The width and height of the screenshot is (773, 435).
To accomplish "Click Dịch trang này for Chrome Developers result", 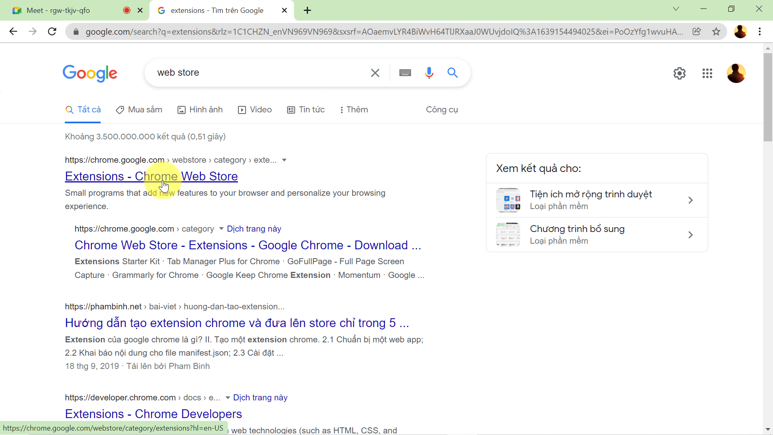I will coord(260,398).
